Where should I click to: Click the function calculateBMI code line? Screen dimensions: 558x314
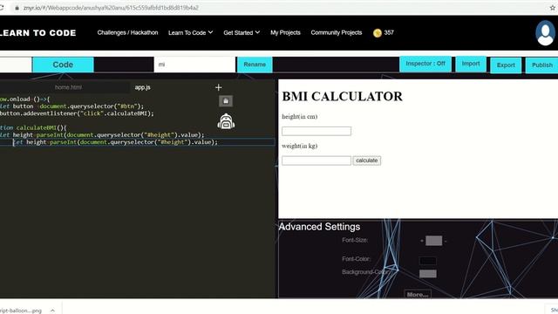tap(33, 128)
